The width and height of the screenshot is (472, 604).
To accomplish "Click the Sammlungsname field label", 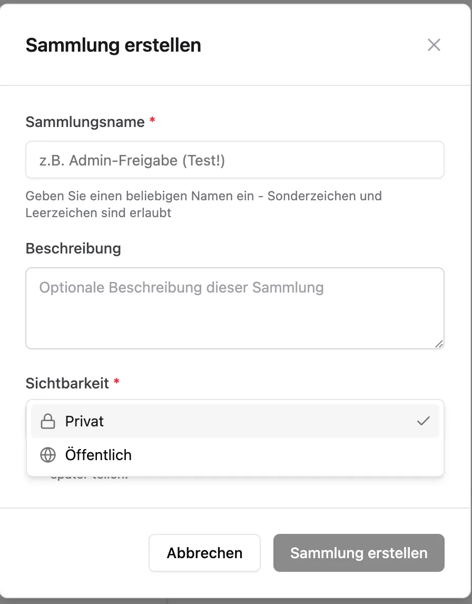I will [85, 122].
